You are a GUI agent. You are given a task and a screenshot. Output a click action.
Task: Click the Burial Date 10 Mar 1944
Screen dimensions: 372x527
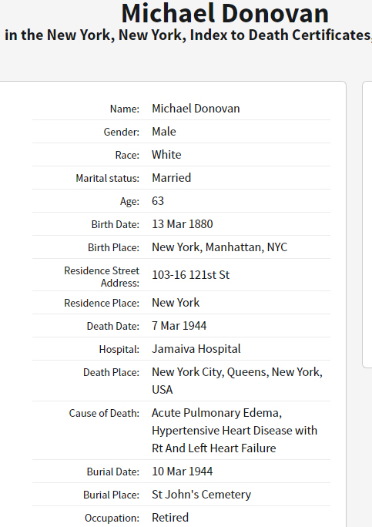[182, 472]
